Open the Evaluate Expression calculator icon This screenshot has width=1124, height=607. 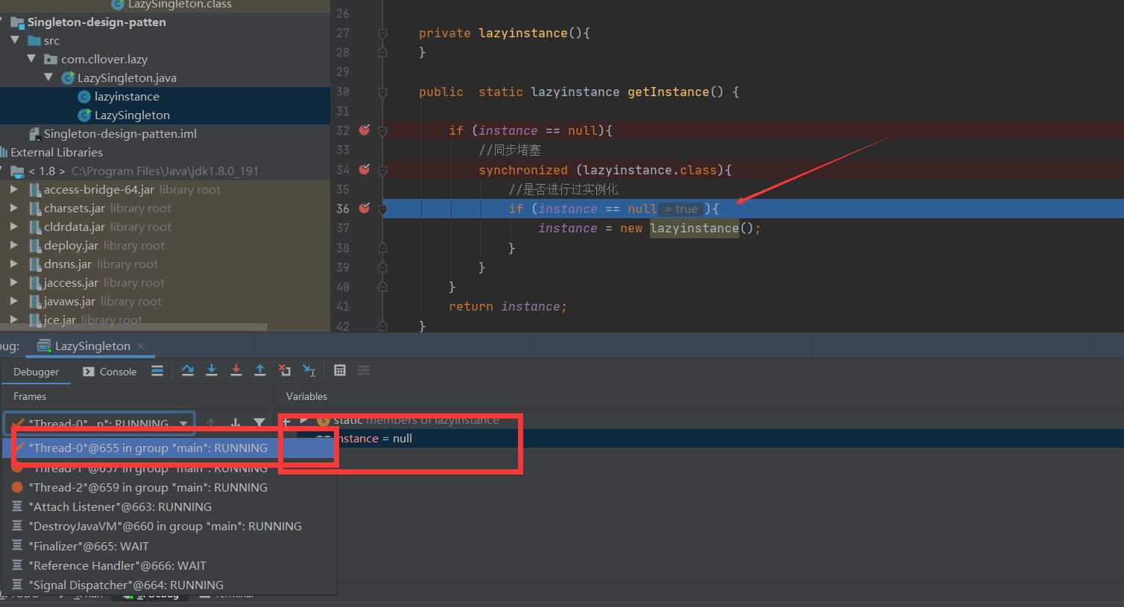(340, 371)
